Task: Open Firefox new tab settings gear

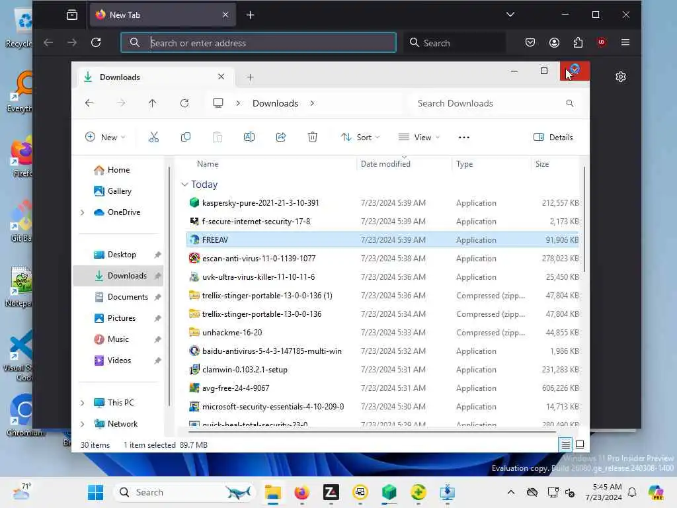Action: pos(621,77)
